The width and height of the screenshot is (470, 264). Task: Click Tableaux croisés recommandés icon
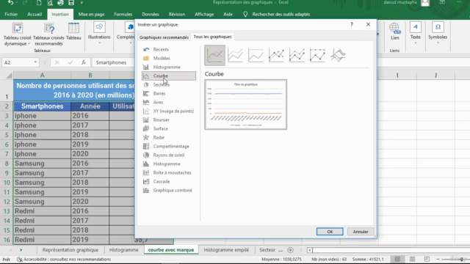pyautogui.click(x=48, y=34)
